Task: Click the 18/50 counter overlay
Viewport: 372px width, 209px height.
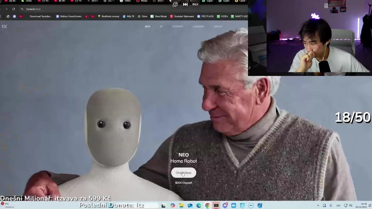Action: [x=353, y=117]
